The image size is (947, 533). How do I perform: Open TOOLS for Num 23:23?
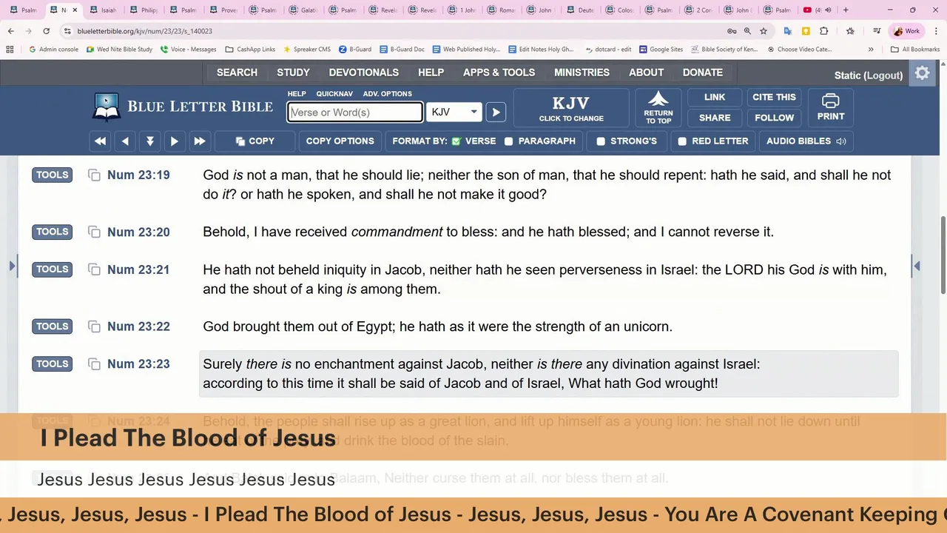pos(52,364)
